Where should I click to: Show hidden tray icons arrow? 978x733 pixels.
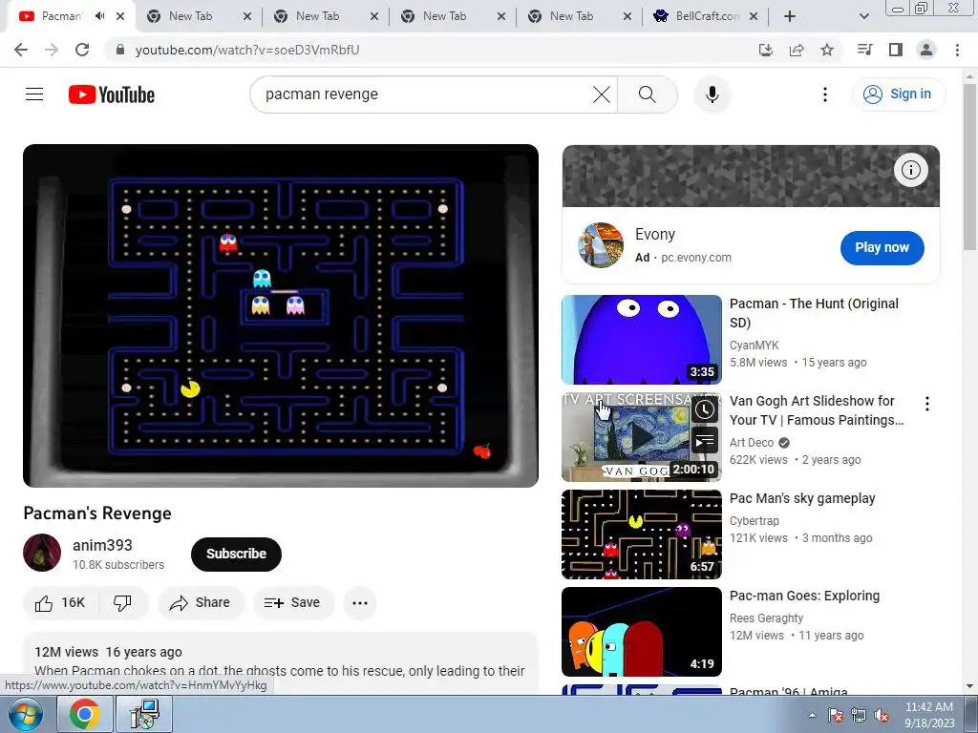point(812,715)
